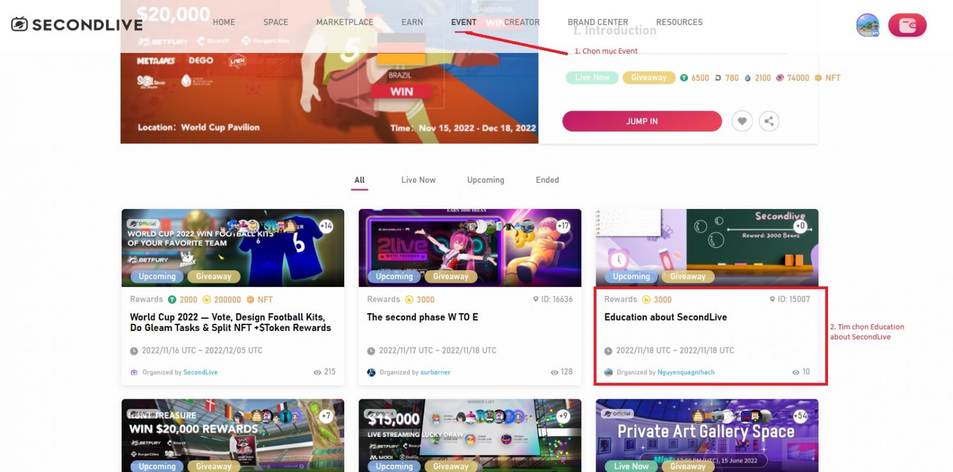Click the 10 views eye icon

[796, 373]
